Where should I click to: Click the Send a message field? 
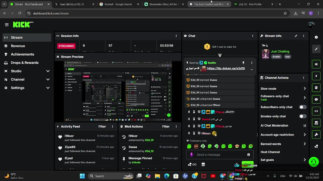click(220, 155)
